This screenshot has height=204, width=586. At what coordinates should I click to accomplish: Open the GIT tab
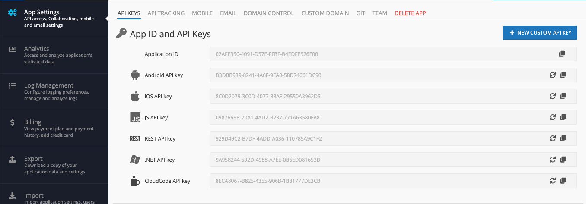361,13
